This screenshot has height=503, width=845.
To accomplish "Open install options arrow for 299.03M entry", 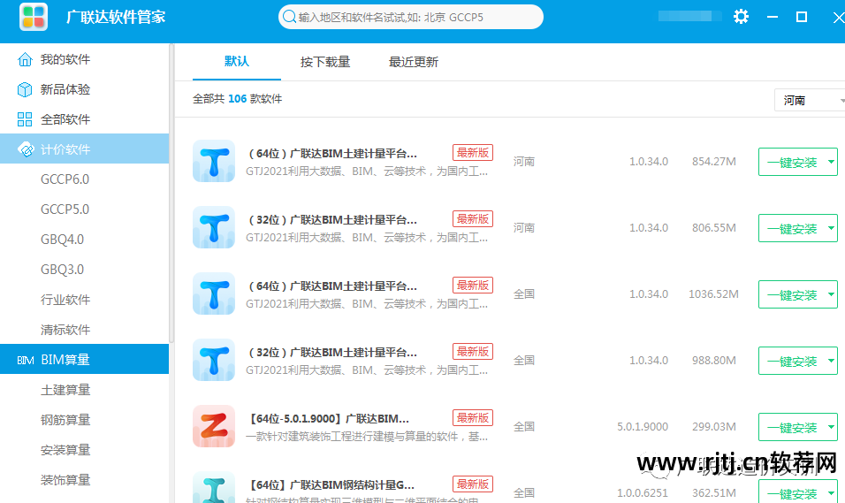I will [831, 427].
